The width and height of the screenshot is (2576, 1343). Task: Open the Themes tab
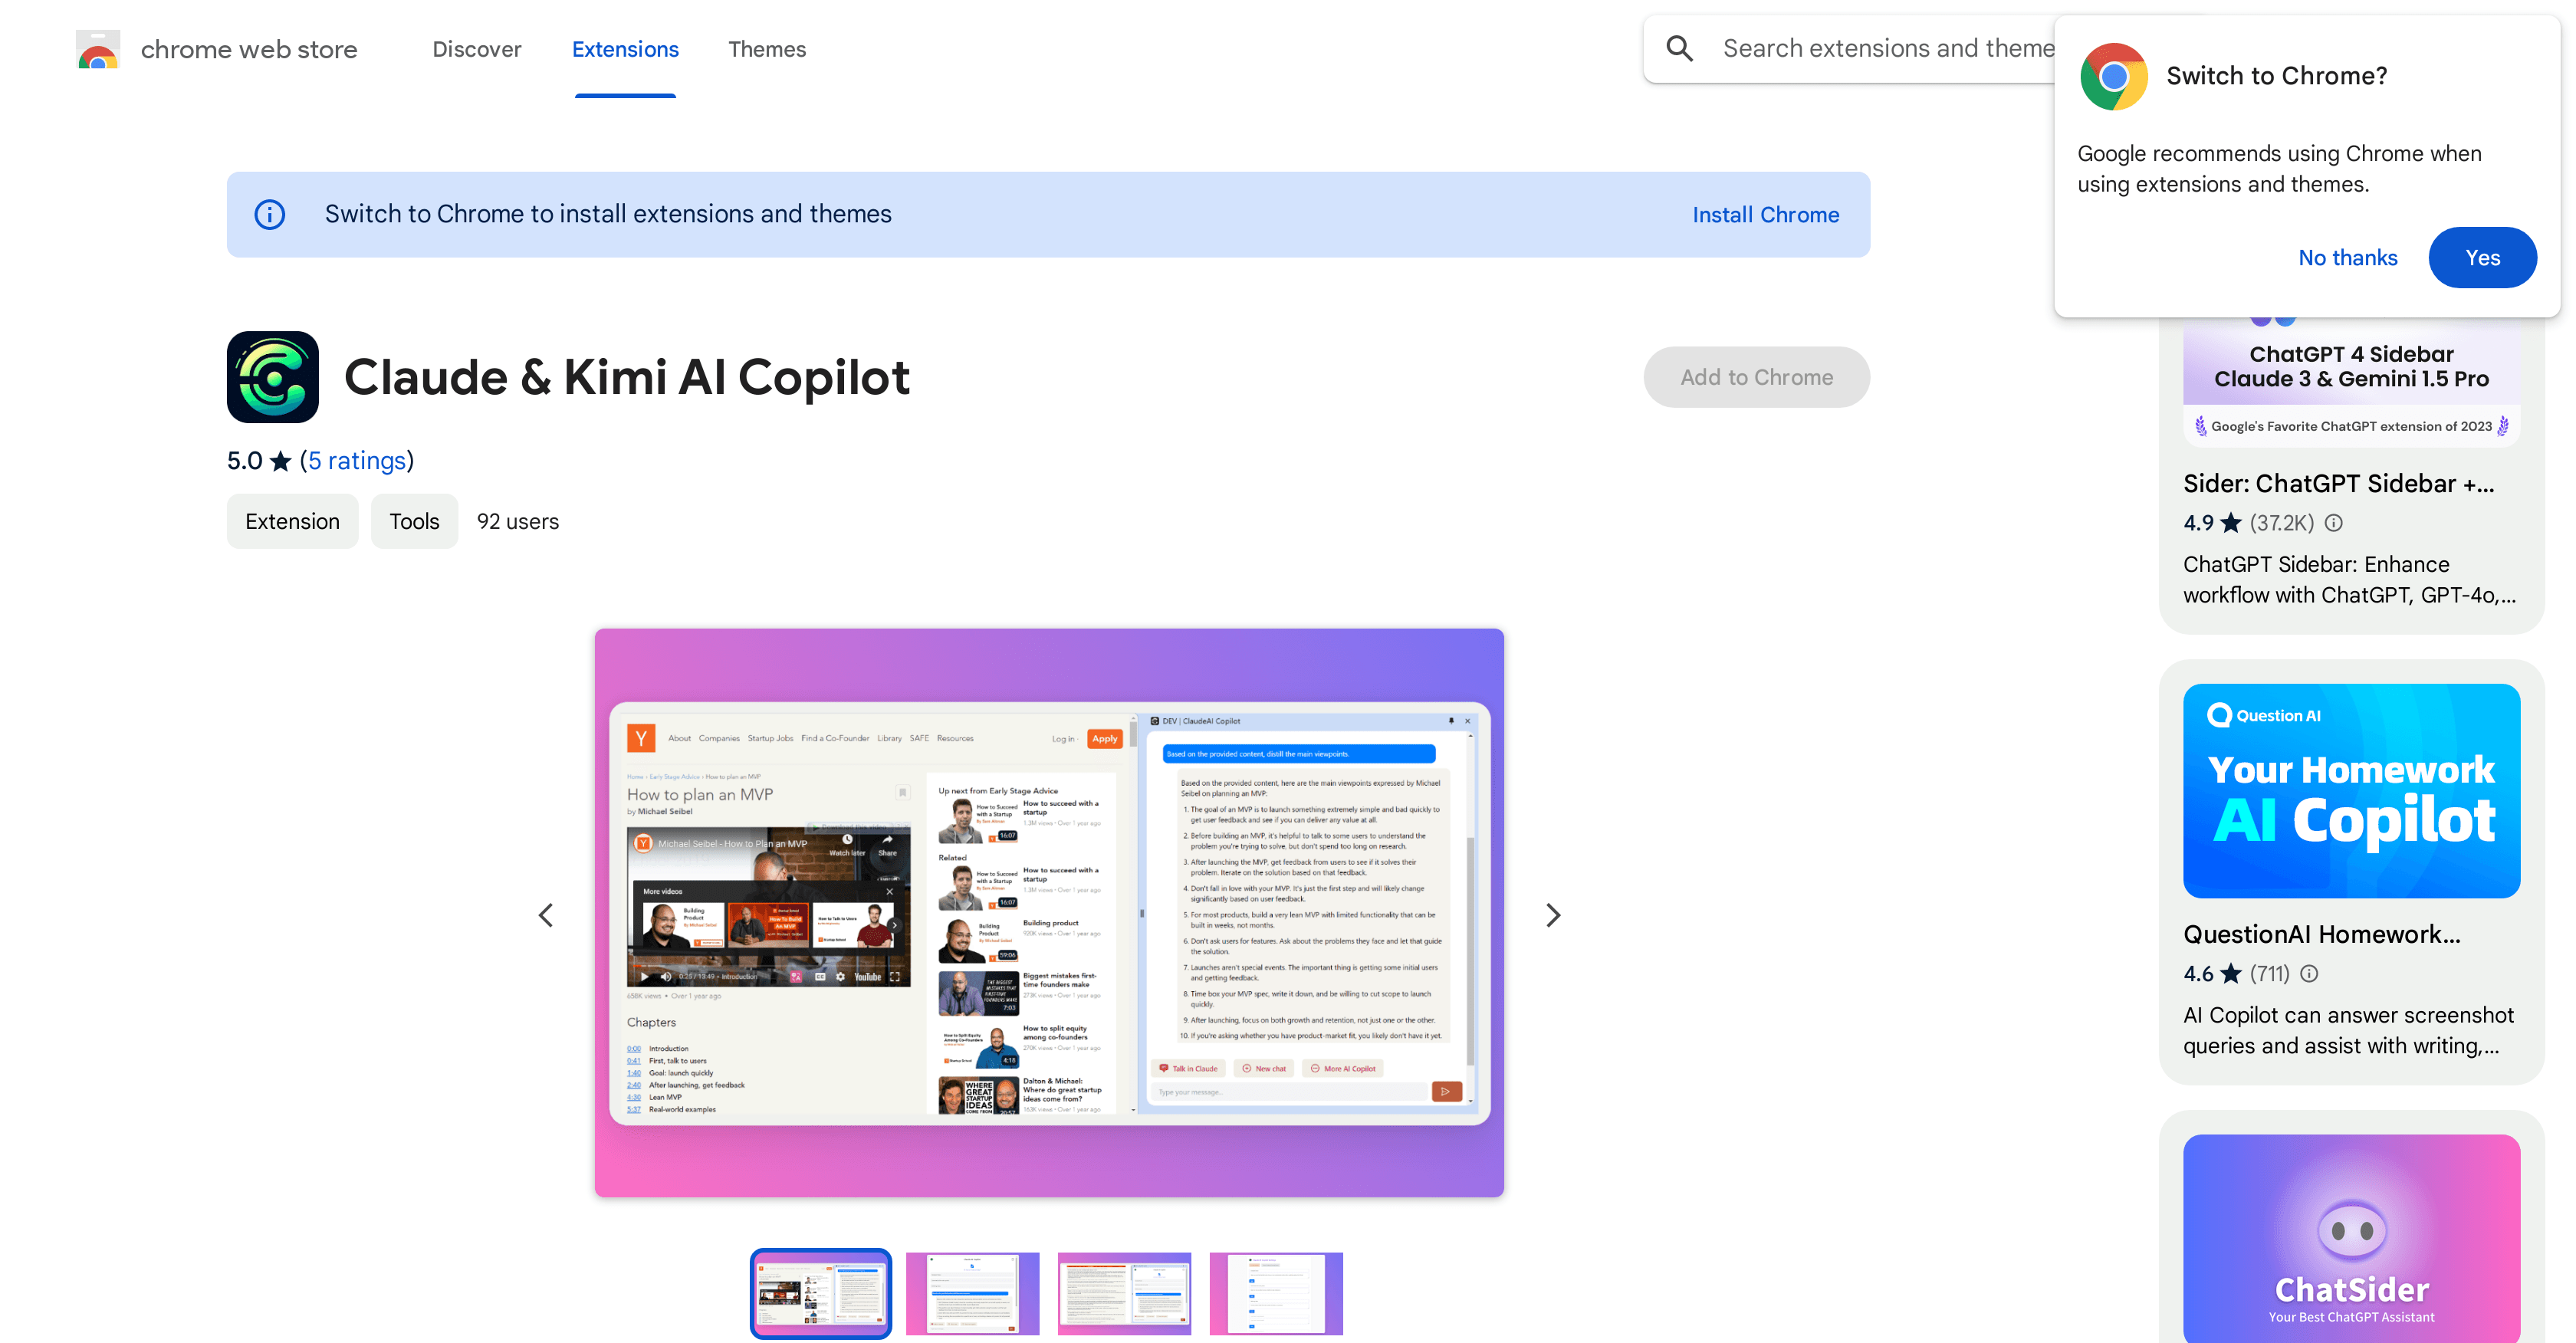pos(766,49)
